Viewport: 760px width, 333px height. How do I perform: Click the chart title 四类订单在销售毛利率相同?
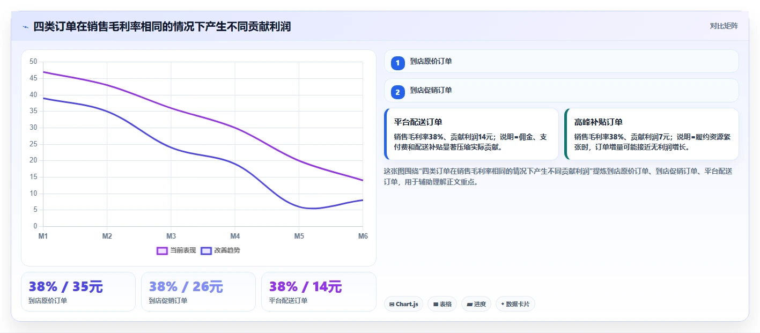(x=162, y=26)
